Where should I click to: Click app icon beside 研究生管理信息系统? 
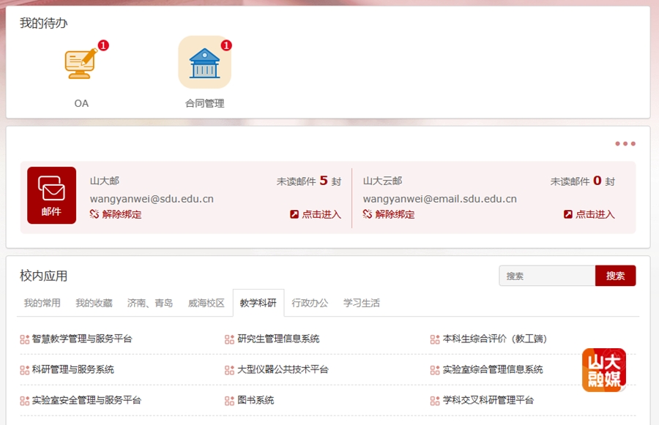click(x=229, y=339)
